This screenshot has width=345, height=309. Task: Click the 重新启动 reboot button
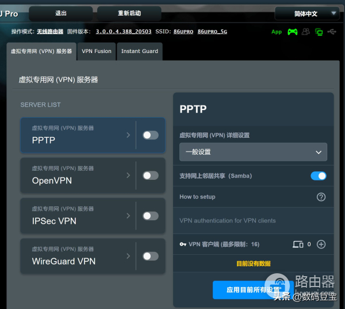click(129, 13)
